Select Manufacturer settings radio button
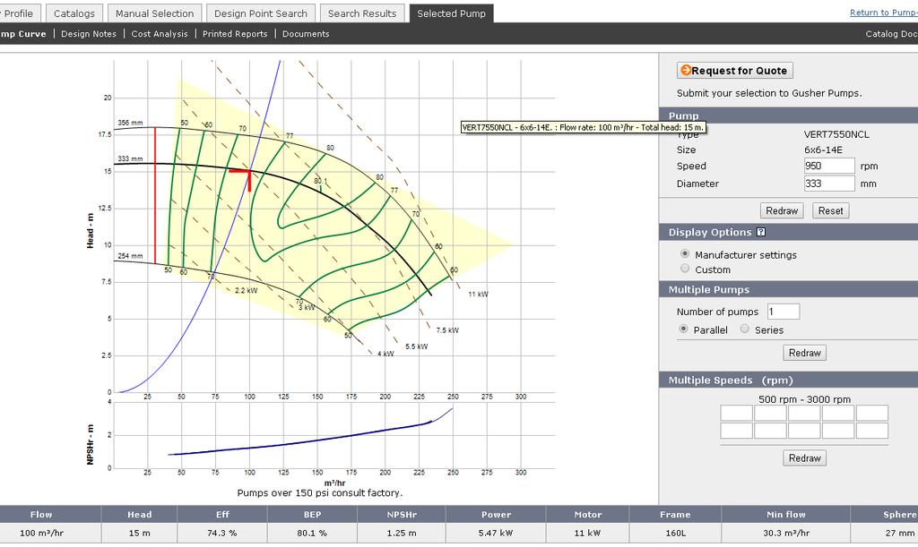 point(684,253)
